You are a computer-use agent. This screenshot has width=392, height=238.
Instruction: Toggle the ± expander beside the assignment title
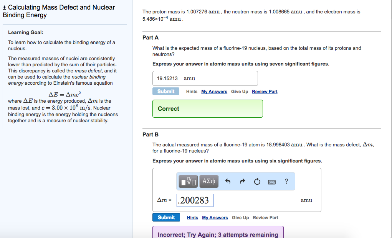tap(5, 7)
